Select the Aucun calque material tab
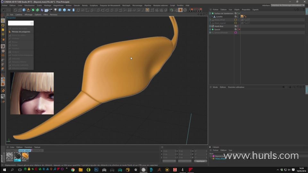This screenshot has height=173, width=308. pyautogui.click(x=25, y=151)
